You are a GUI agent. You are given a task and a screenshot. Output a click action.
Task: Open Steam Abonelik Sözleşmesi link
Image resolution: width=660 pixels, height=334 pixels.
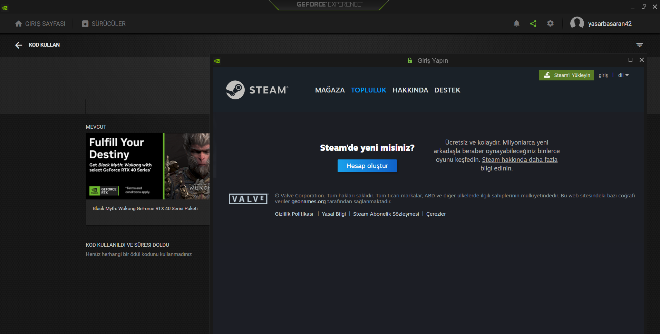coord(386,214)
